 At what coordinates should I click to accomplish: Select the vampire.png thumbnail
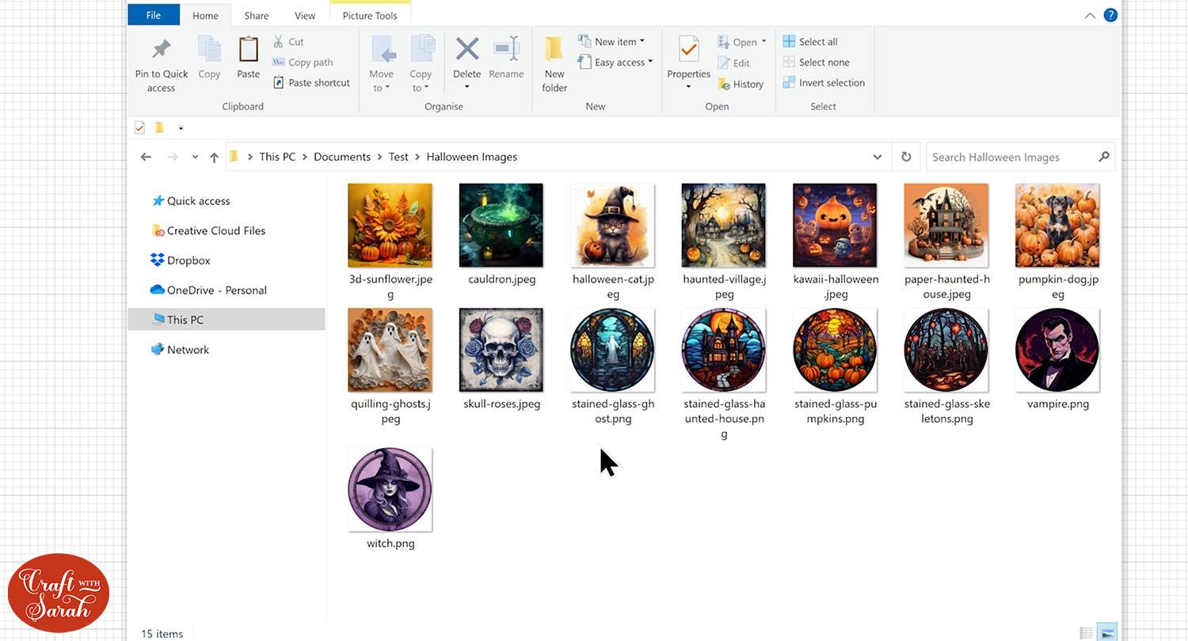click(1057, 351)
